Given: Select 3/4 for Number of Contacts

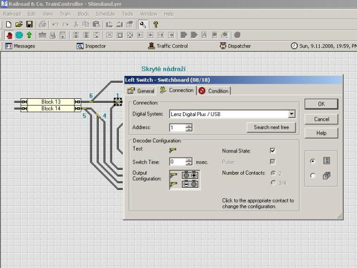Looking at the screenshot, I should point(273,183).
